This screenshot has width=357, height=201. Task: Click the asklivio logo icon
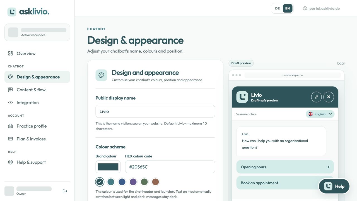[12, 12]
